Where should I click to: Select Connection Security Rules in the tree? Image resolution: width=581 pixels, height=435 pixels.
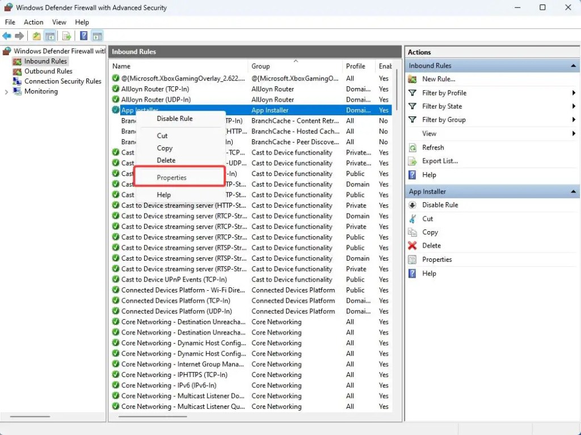(x=62, y=81)
